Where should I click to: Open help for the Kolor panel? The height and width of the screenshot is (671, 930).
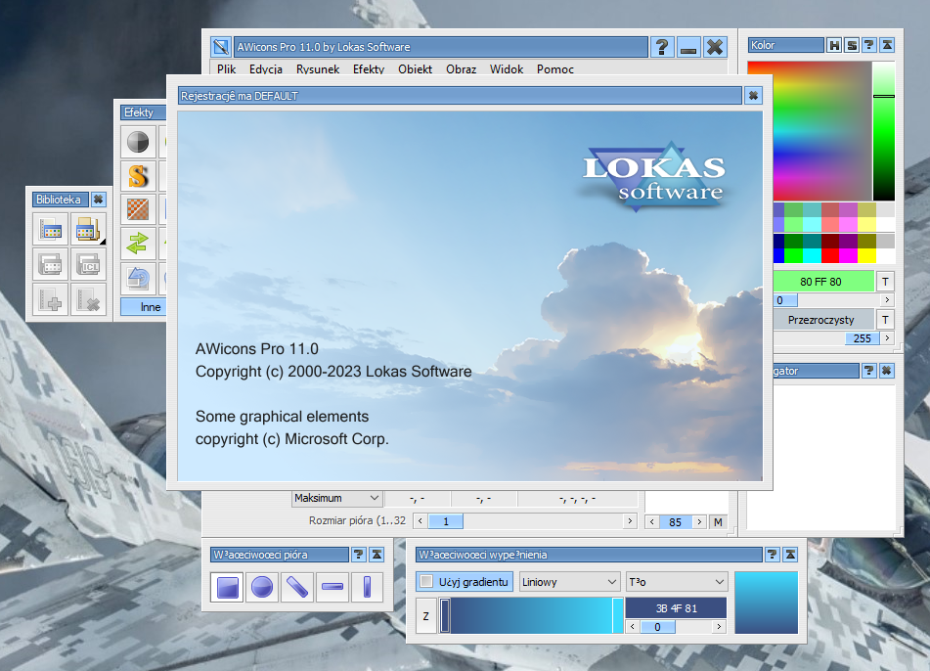tap(869, 45)
